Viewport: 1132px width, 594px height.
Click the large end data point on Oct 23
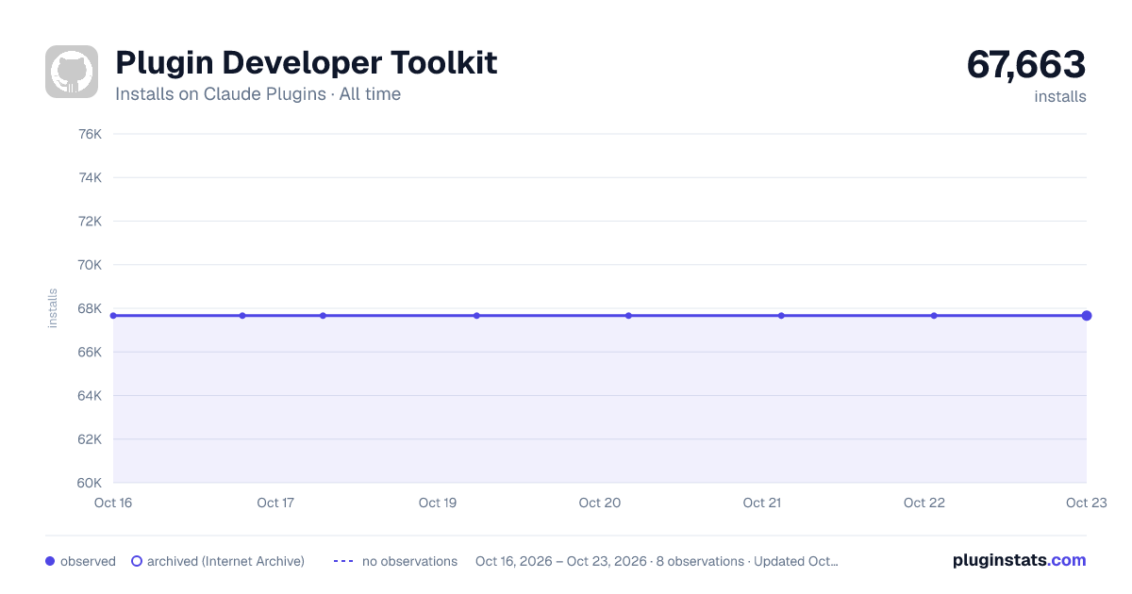(1087, 315)
